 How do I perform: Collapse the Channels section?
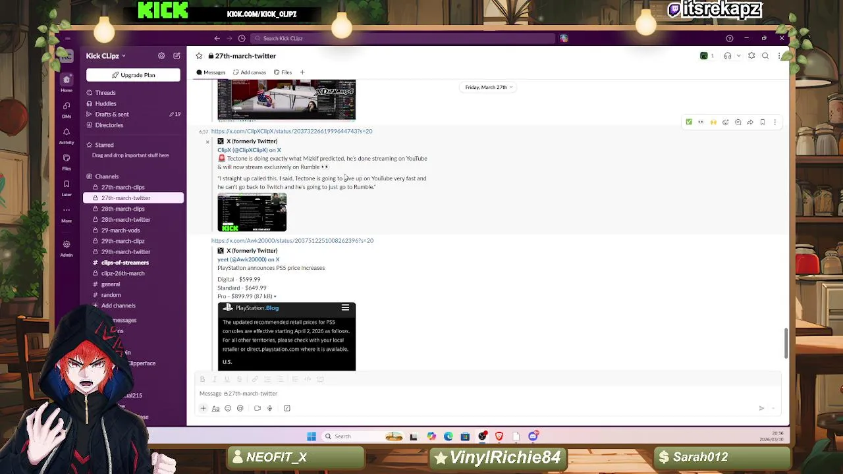107,176
